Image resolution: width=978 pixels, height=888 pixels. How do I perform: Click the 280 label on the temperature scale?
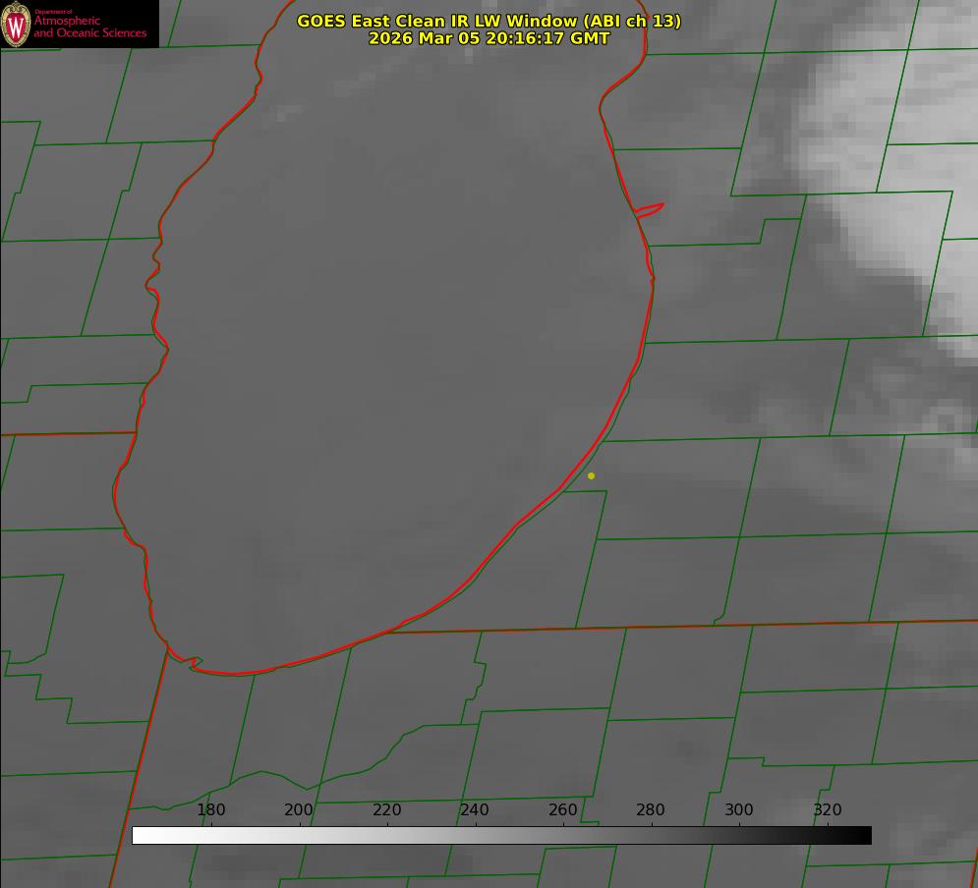point(651,810)
